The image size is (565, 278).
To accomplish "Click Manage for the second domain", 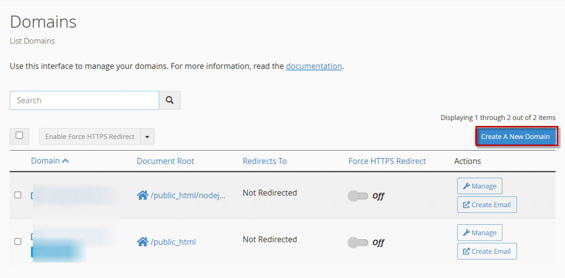I will point(480,233).
